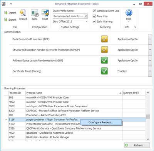
Task: Open the Help menu
Action: [x=129, y=16]
